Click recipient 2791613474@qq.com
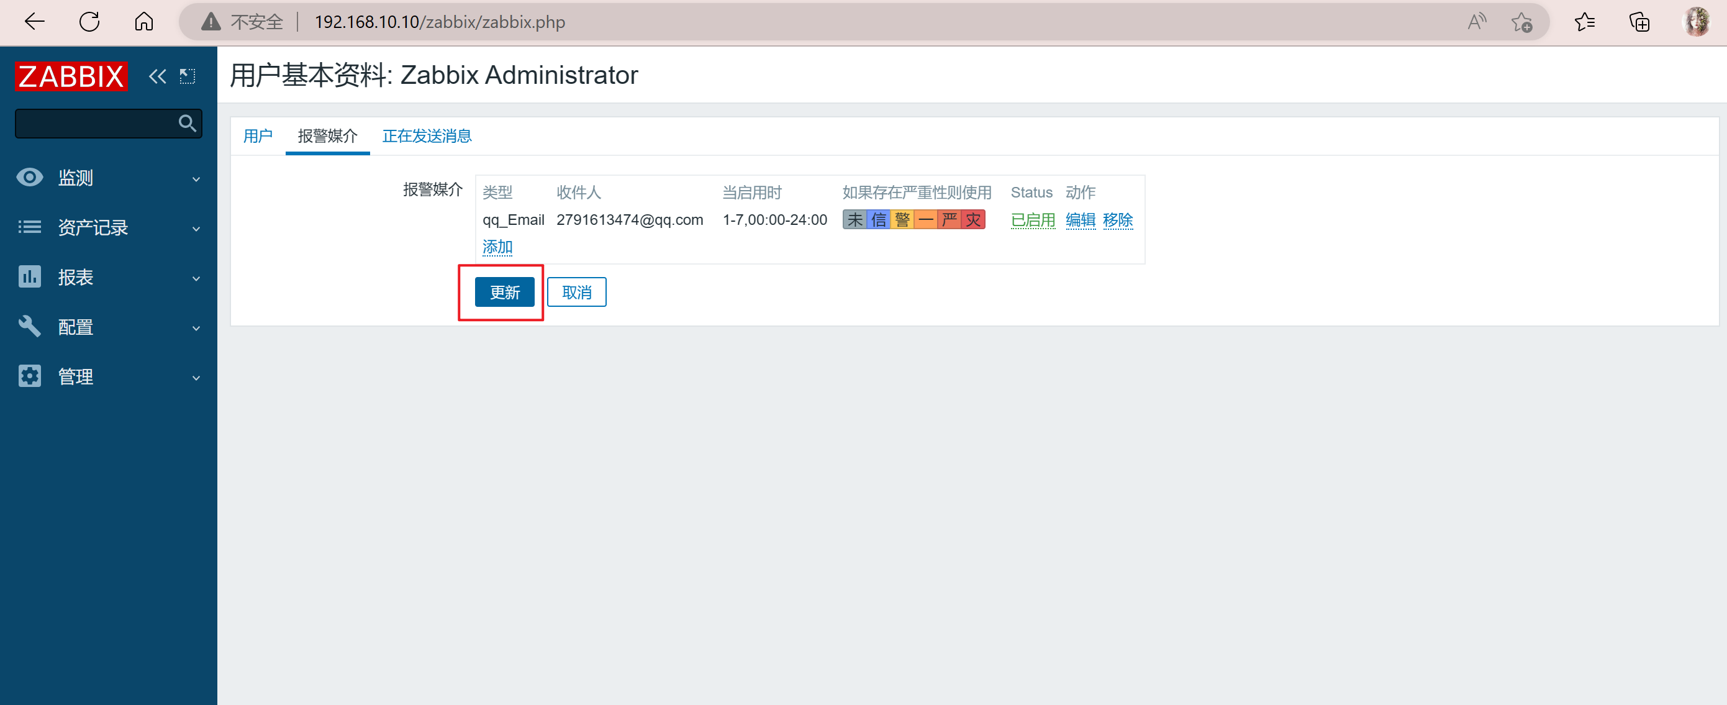Image resolution: width=1727 pixels, height=705 pixels. coord(630,219)
